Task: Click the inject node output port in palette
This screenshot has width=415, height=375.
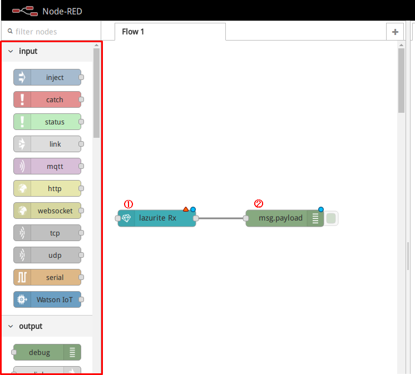Action: (81, 77)
